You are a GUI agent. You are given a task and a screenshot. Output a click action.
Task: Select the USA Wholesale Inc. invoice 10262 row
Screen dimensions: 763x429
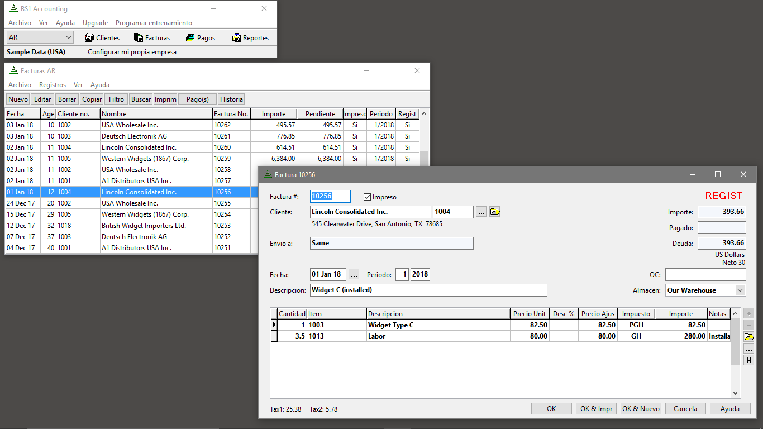coord(212,125)
